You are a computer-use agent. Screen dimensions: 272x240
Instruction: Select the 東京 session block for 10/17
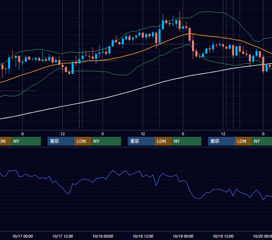(x=61, y=141)
